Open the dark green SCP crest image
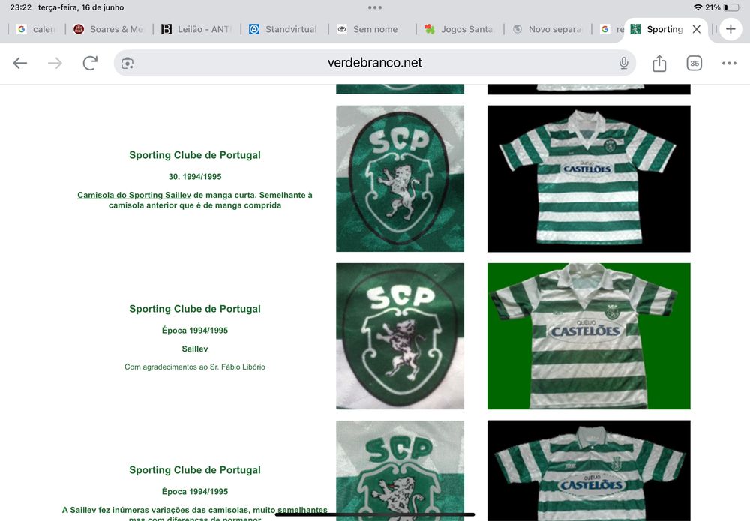Viewport: 750px width, 521px height. tap(400, 336)
